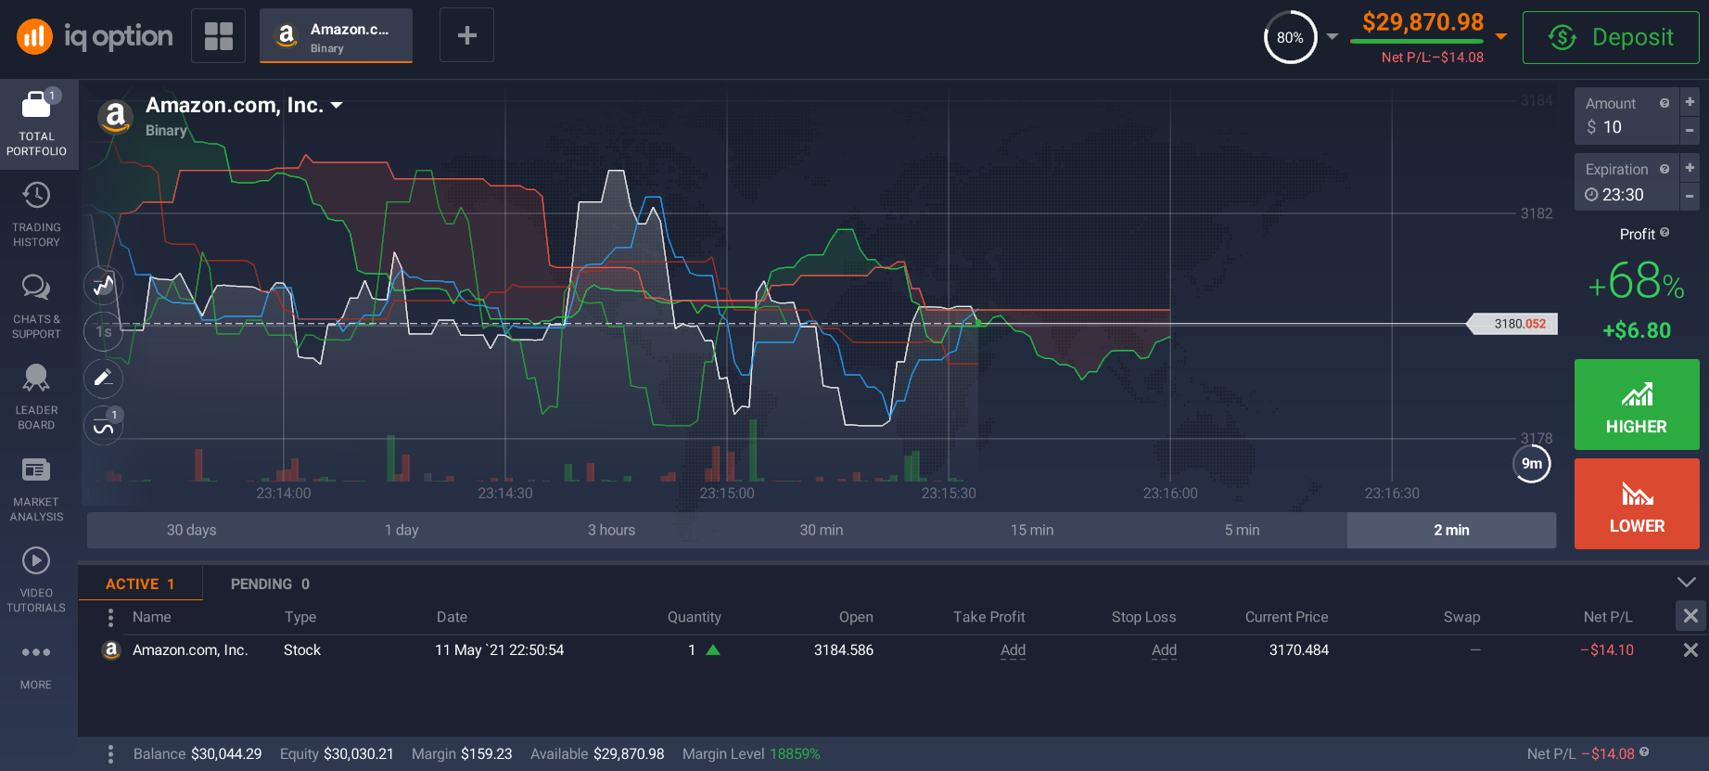The width and height of the screenshot is (1709, 771).
Task: Show Net P/L help icon in status bar
Action: tap(1644, 752)
